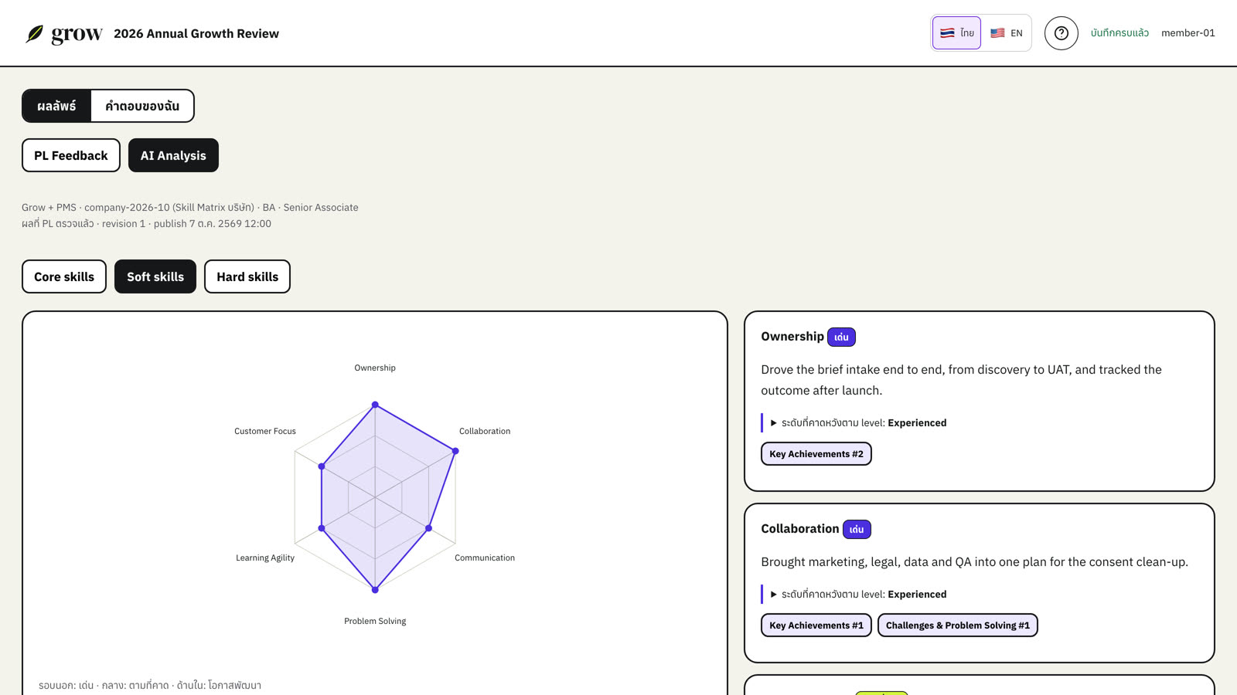
Task: Select the ผลลัพธ์ results tab
Action: pos(56,106)
